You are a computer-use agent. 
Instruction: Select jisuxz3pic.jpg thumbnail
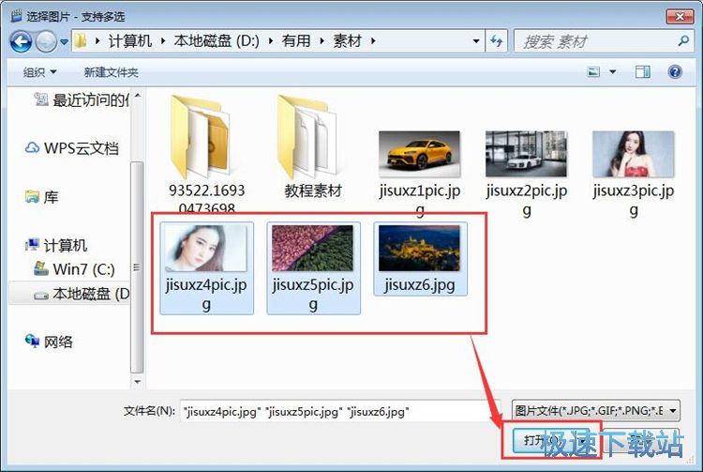(633, 154)
